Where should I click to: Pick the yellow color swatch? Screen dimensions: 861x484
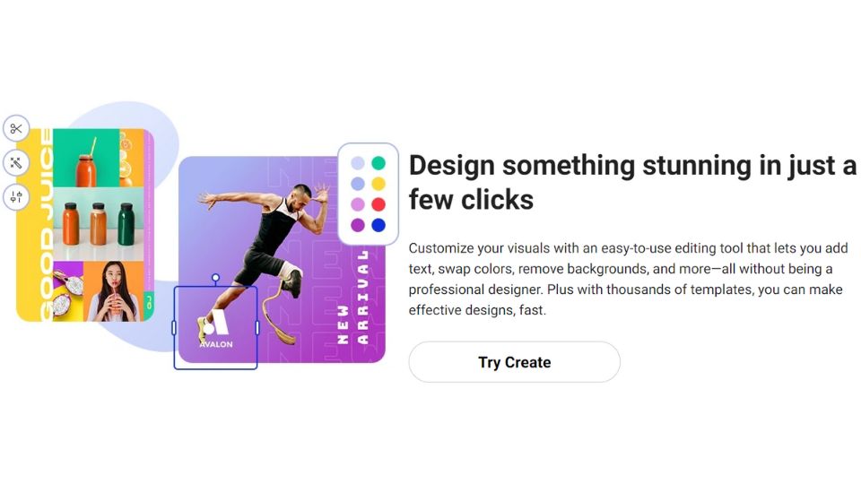[x=378, y=183]
